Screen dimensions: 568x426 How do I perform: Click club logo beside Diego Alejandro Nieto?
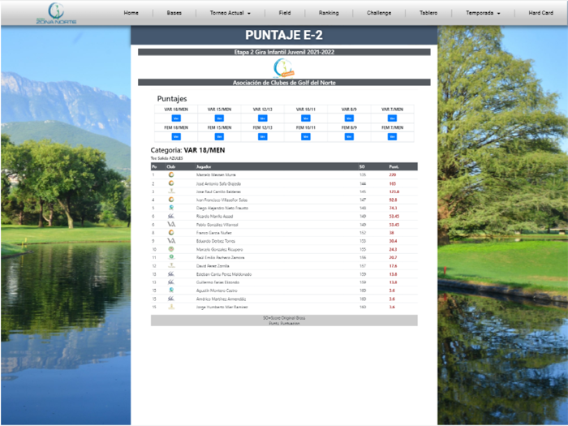171,208
